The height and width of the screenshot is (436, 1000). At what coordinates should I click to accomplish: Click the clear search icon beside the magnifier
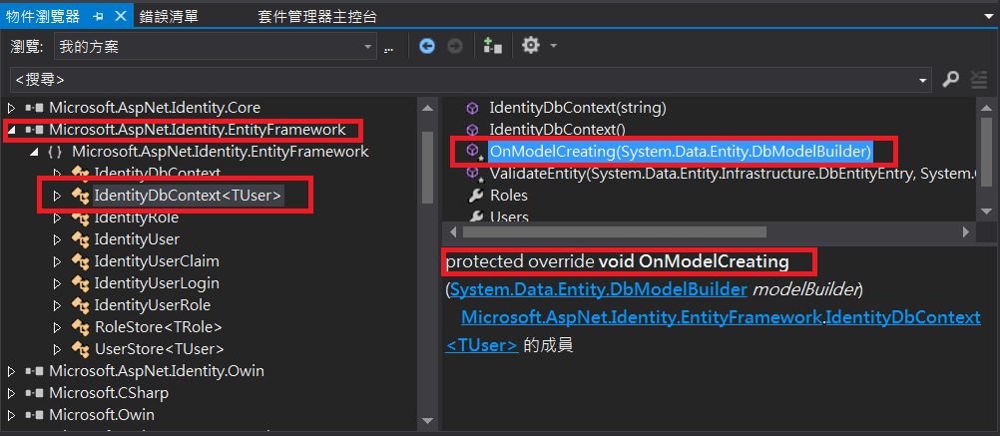(x=978, y=79)
